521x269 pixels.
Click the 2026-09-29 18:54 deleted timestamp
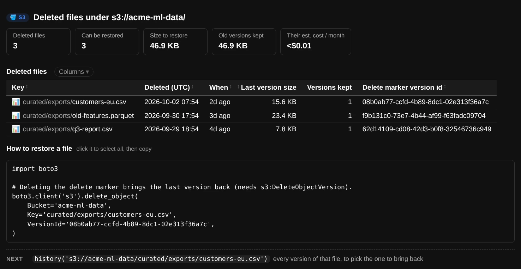[x=172, y=129]
